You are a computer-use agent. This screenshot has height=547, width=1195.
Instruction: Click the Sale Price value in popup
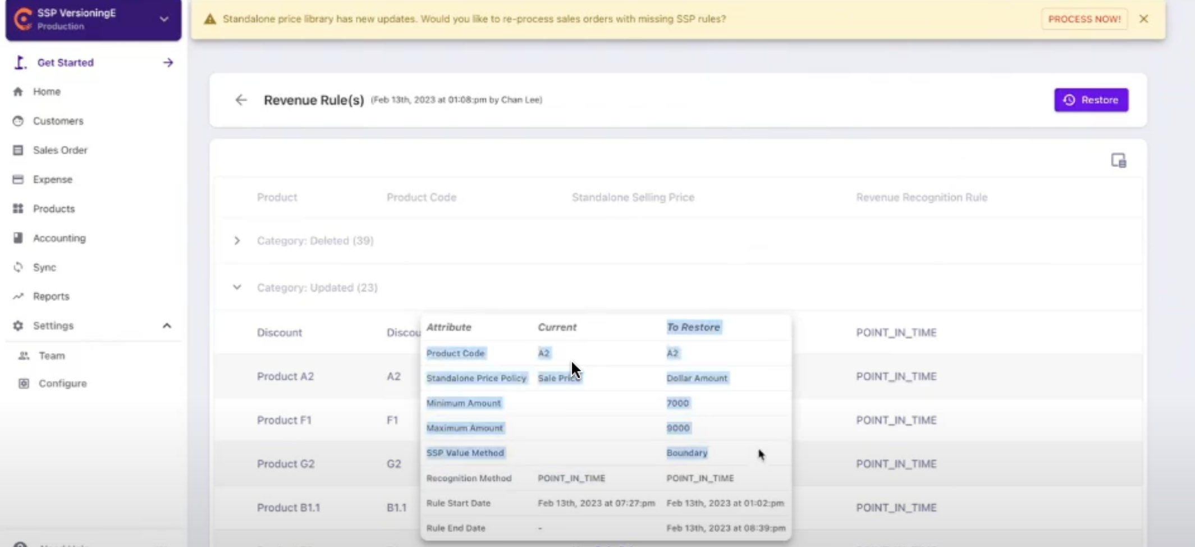[x=559, y=378]
